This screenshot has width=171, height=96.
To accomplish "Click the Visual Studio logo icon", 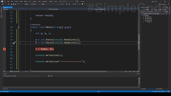I will [2, 1].
